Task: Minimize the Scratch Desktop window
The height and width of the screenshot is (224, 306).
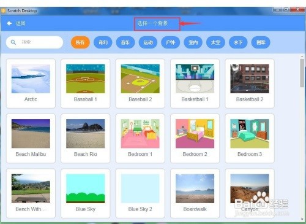Action: point(278,9)
